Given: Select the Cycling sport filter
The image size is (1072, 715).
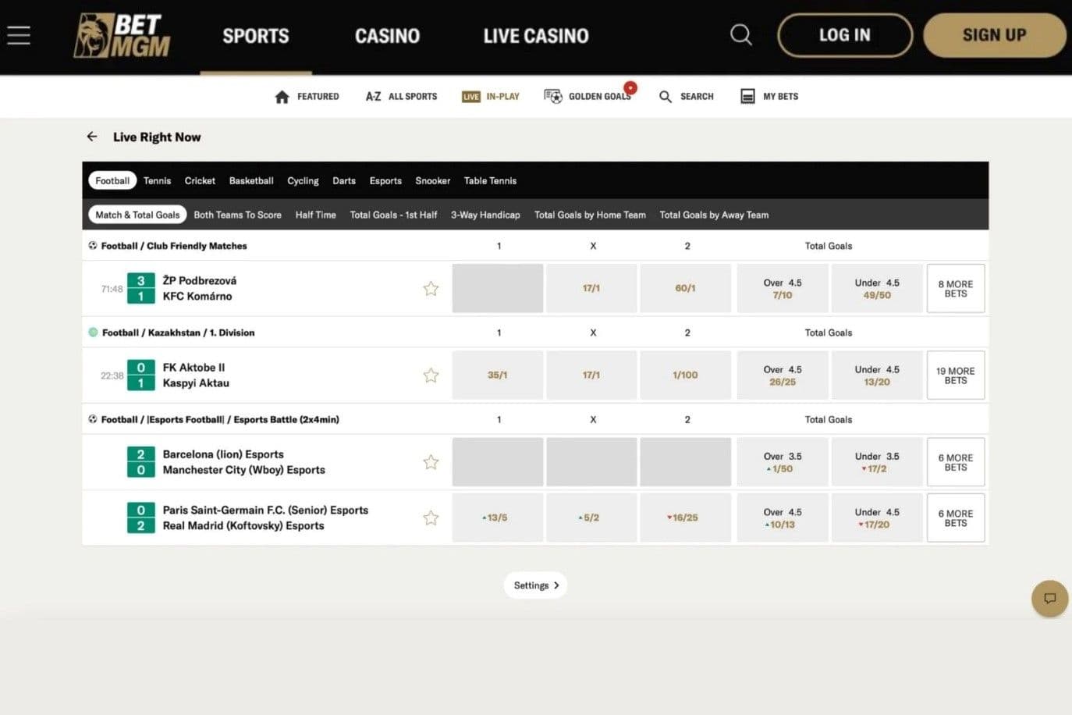Looking at the screenshot, I should 303,180.
